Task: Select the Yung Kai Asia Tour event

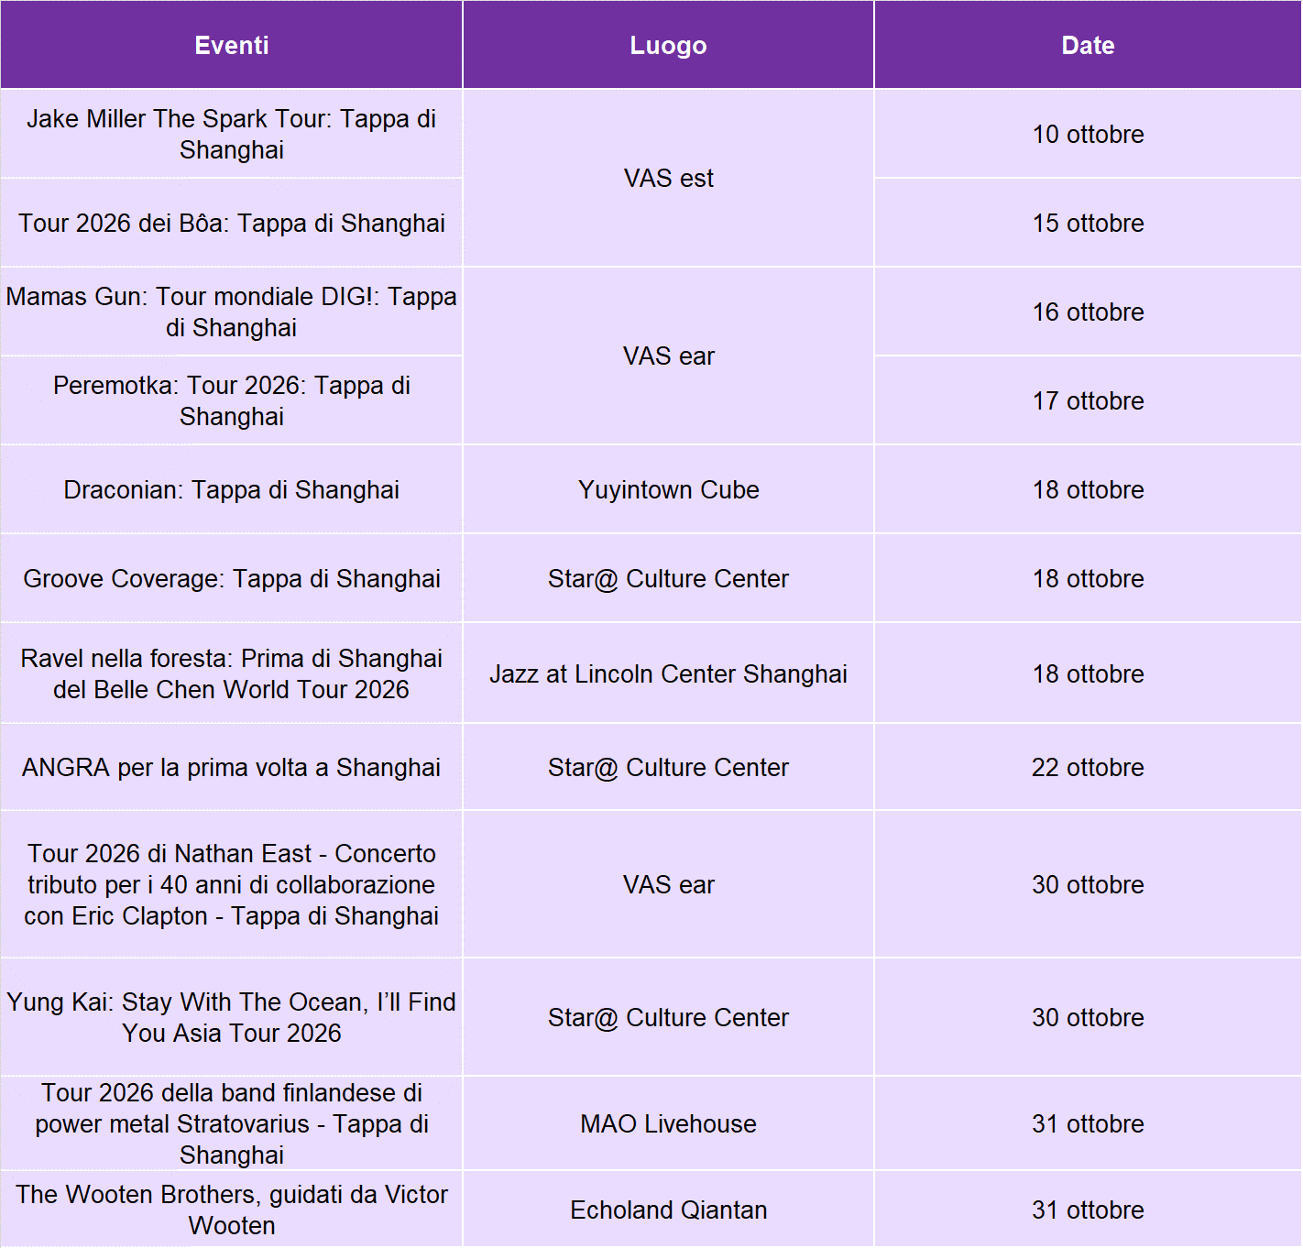Action: click(x=232, y=1017)
